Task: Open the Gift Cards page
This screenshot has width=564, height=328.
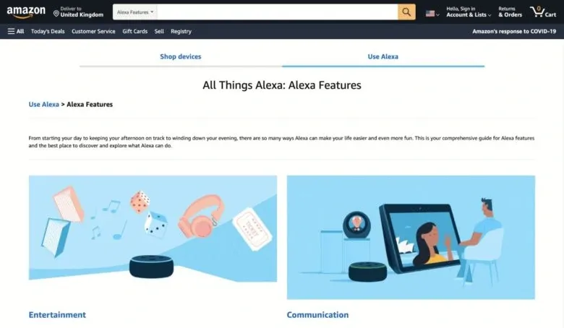Action: 135,31
